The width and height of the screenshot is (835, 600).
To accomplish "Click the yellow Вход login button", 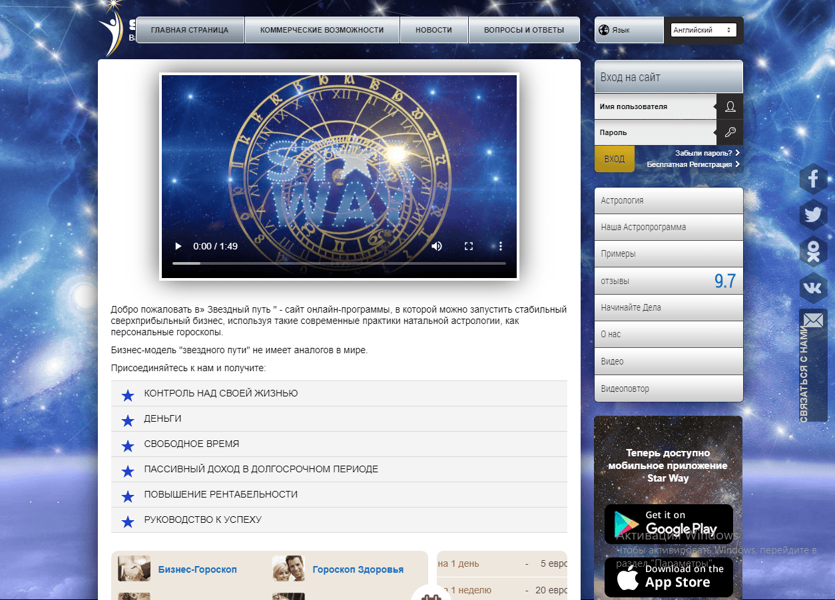I will [614, 159].
